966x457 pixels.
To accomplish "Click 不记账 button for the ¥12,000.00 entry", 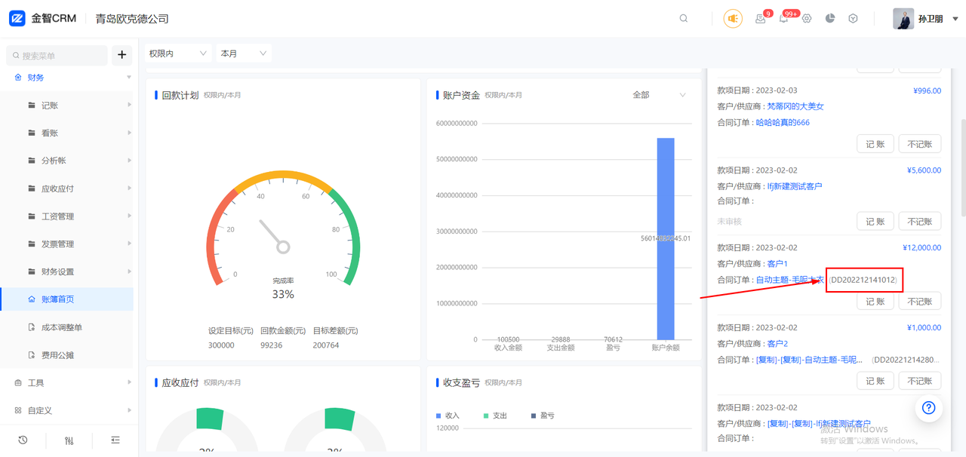I will 920,302.
